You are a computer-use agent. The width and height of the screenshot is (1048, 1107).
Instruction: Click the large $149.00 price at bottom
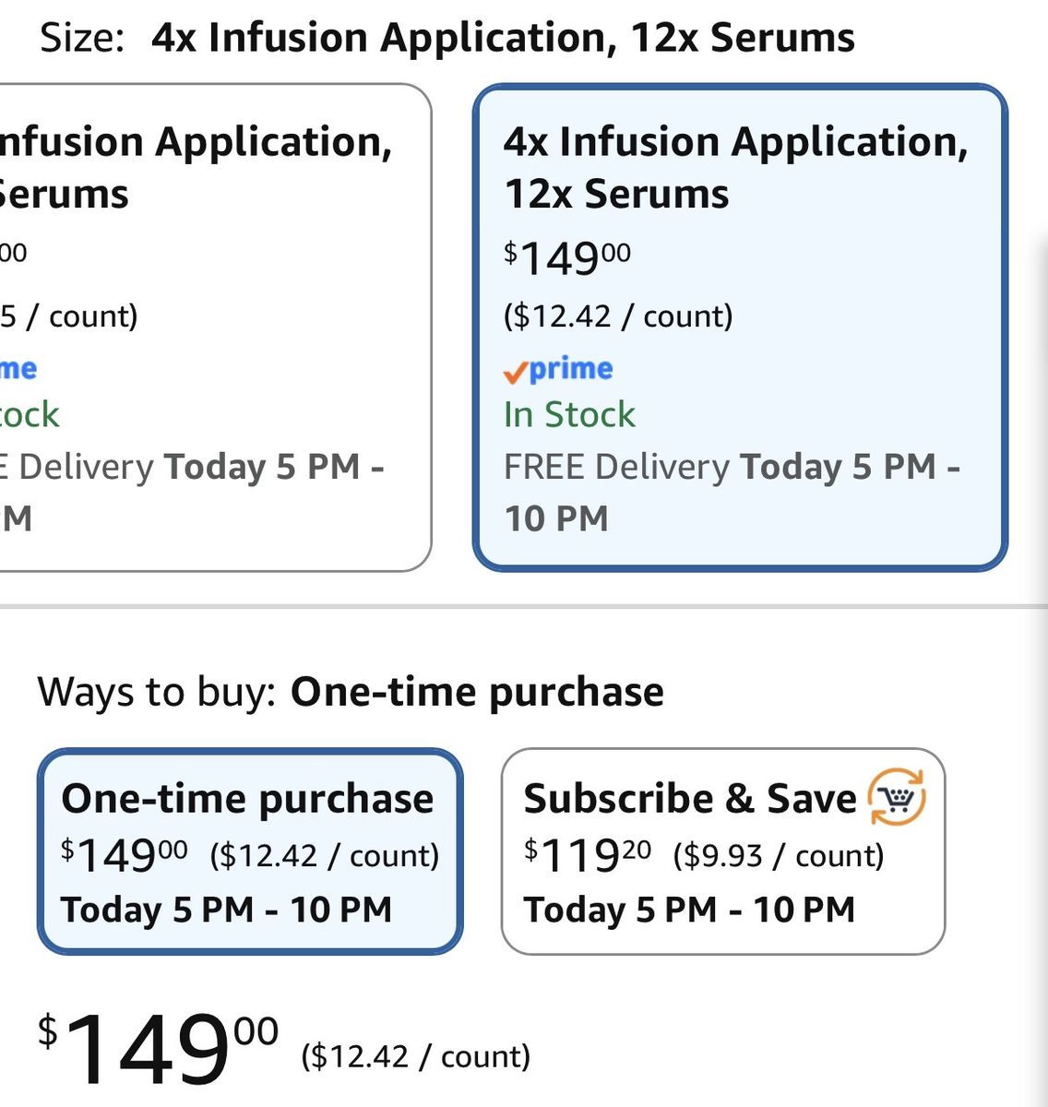point(158,1049)
